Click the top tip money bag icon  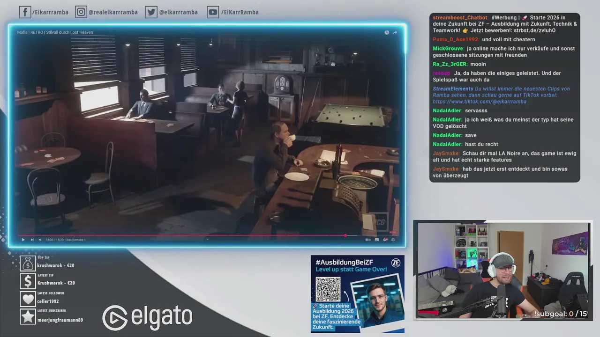[28, 264]
